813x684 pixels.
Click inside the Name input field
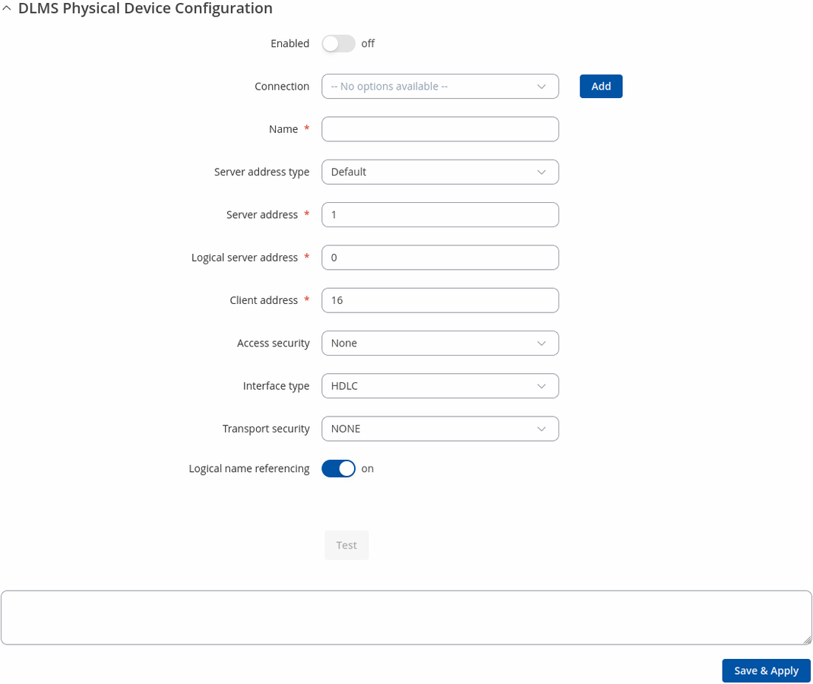440,129
